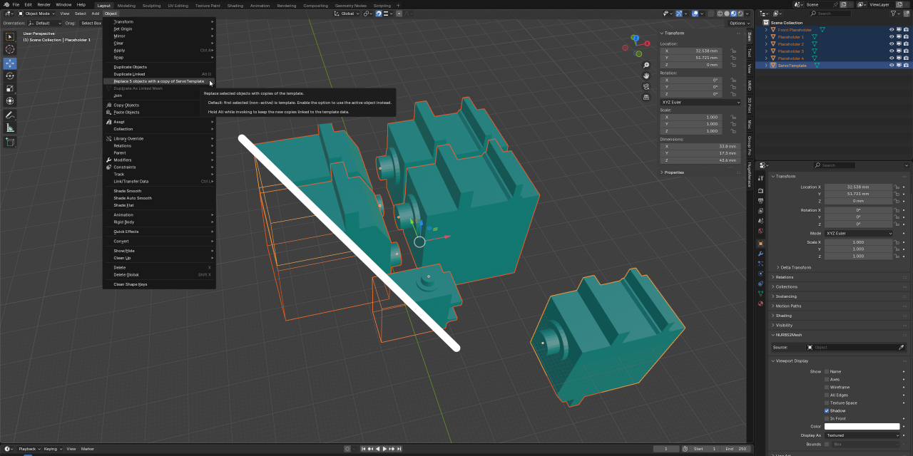913x456 pixels.
Task: Disable Placeholder 2 in renders camera icon
Action: coord(906,44)
